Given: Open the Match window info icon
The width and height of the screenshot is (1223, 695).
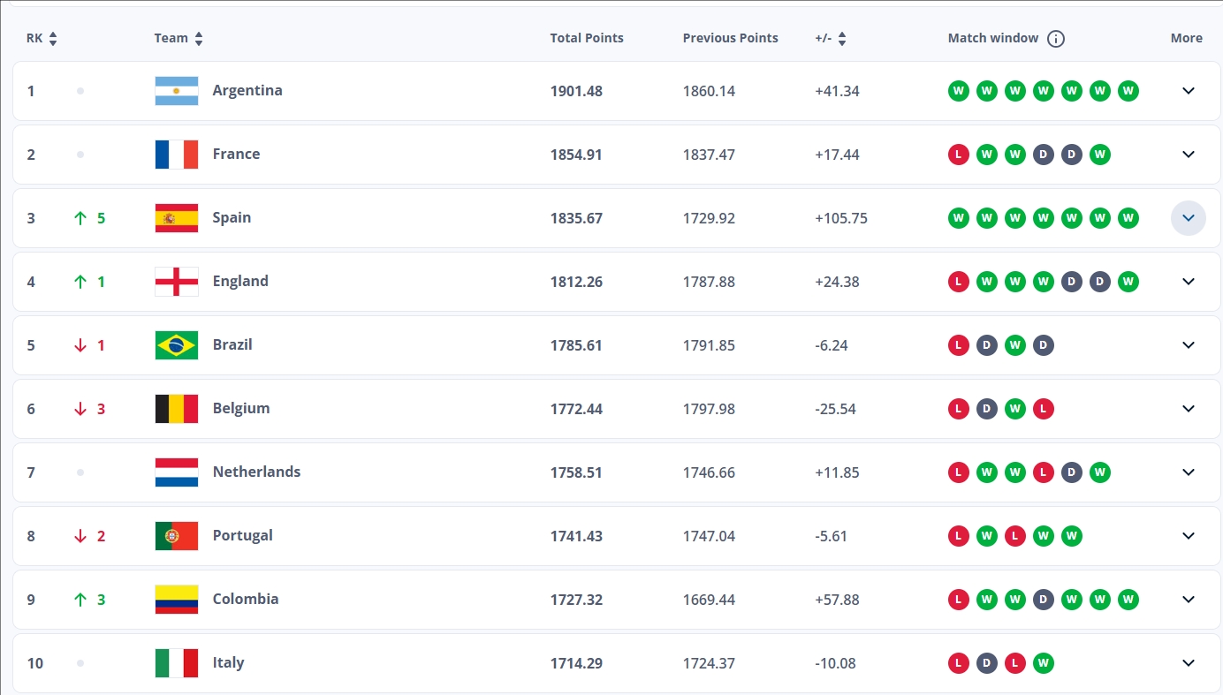Looking at the screenshot, I should pos(1056,39).
